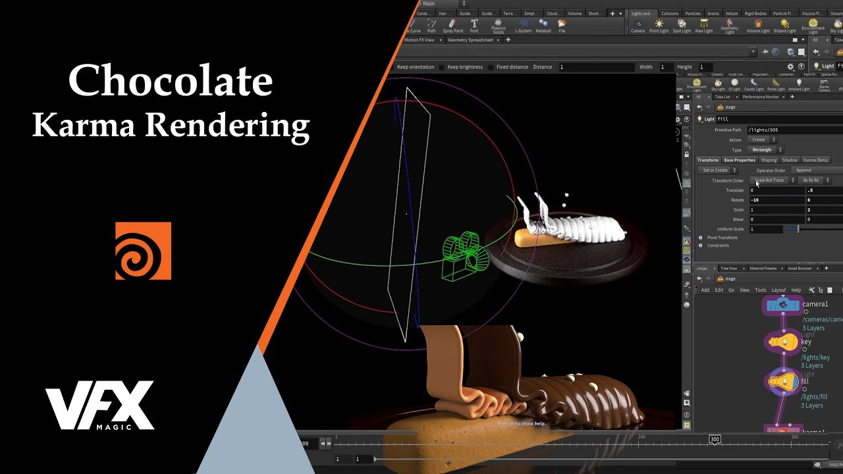Image resolution: width=843 pixels, height=474 pixels.
Task: Click the key light node icon
Action: (x=783, y=342)
